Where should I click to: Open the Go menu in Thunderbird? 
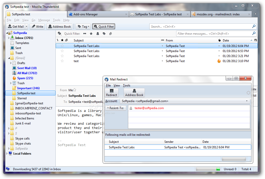(33, 20)
